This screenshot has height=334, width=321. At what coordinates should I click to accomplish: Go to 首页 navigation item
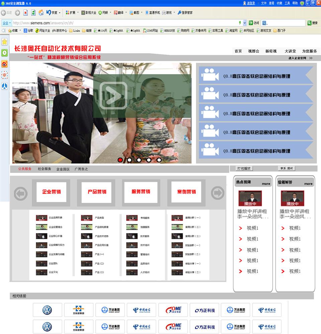point(238,51)
